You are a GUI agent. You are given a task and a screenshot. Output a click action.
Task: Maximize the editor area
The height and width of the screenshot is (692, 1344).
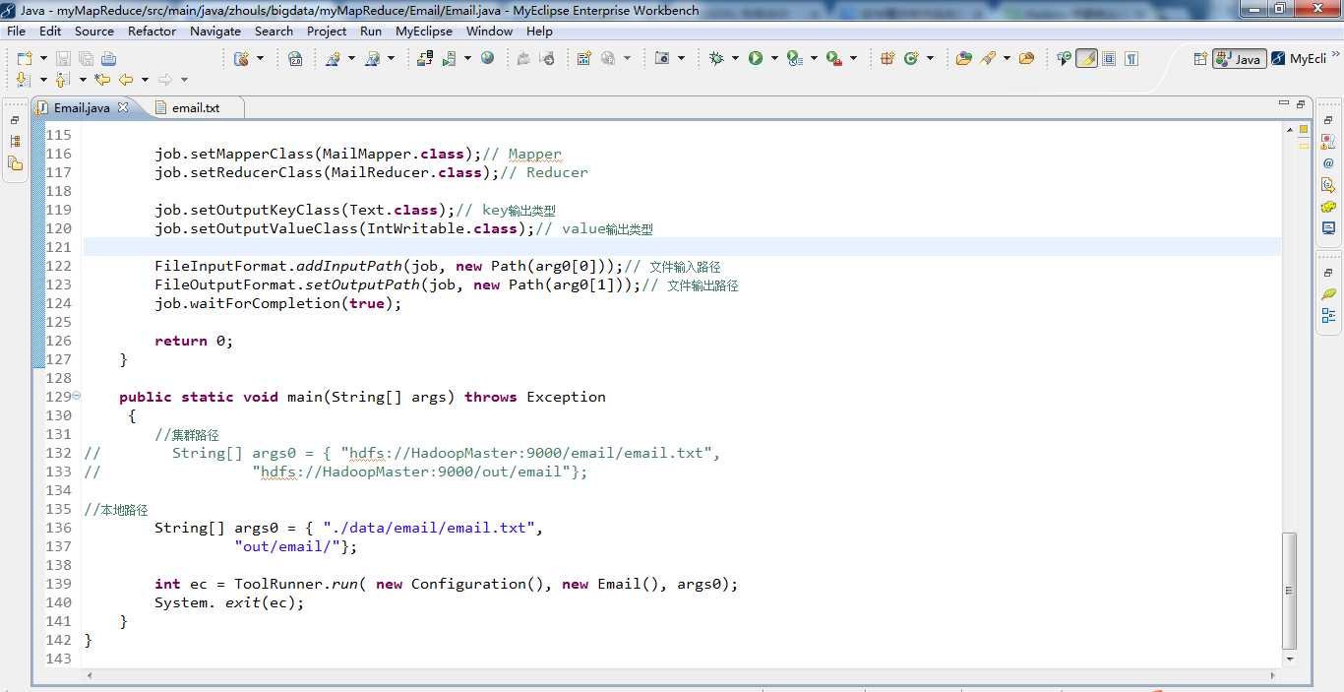(x=1301, y=104)
